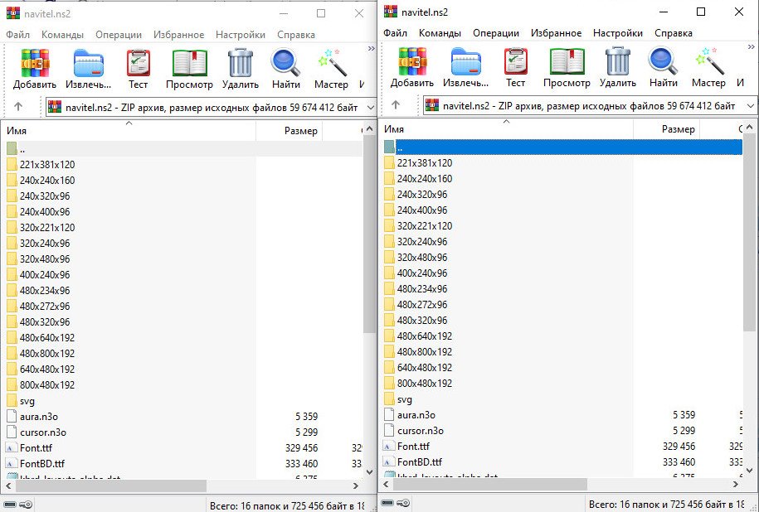Open Команды menu in left window
The width and height of the screenshot is (759, 512).
tap(62, 35)
